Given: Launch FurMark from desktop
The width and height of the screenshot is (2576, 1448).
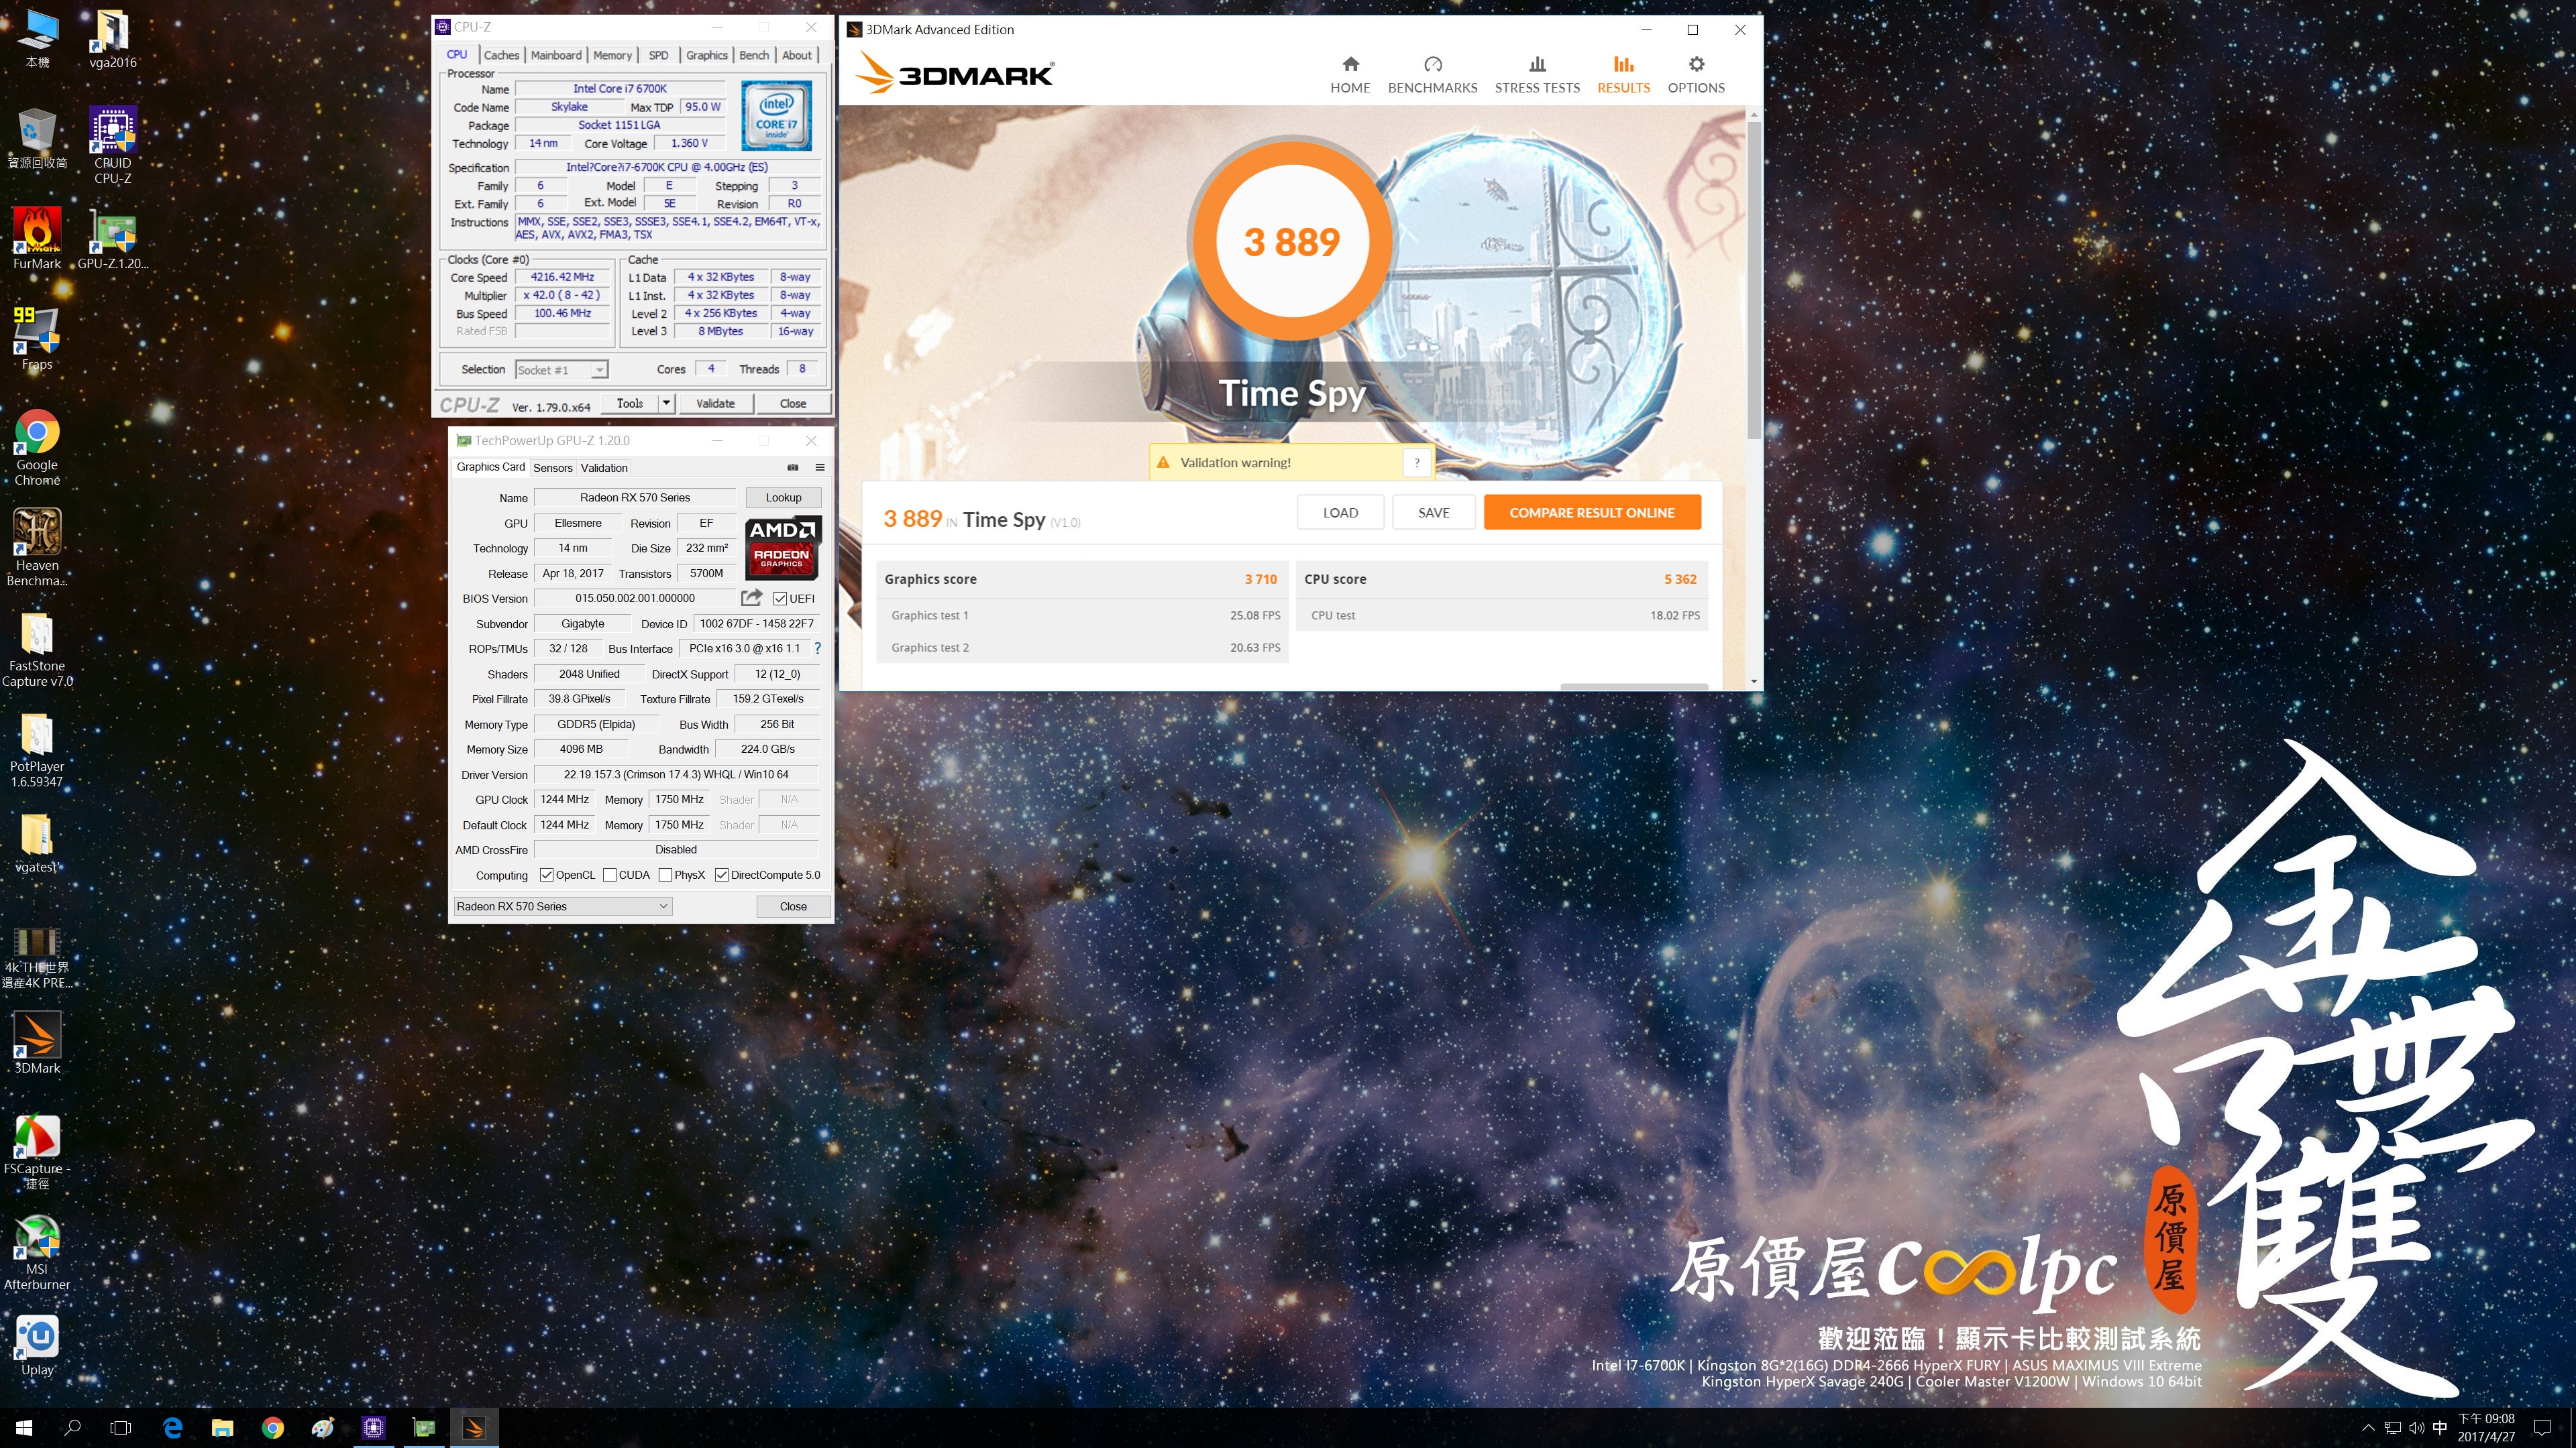Looking at the screenshot, I should pos(37,239).
